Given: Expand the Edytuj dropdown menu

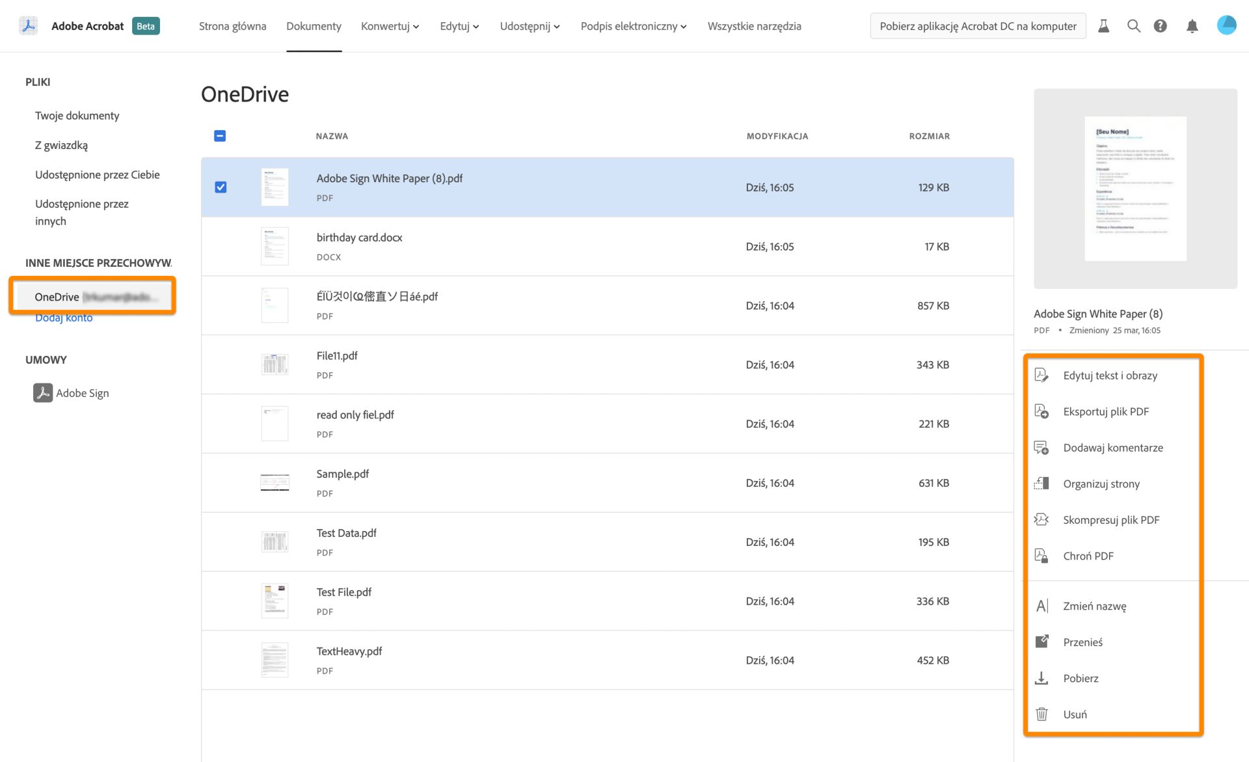Looking at the screenshot, I should tap(459, 26).
